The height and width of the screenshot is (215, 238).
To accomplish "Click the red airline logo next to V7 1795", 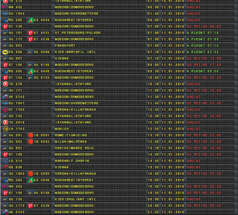I will tap(5, 110).
